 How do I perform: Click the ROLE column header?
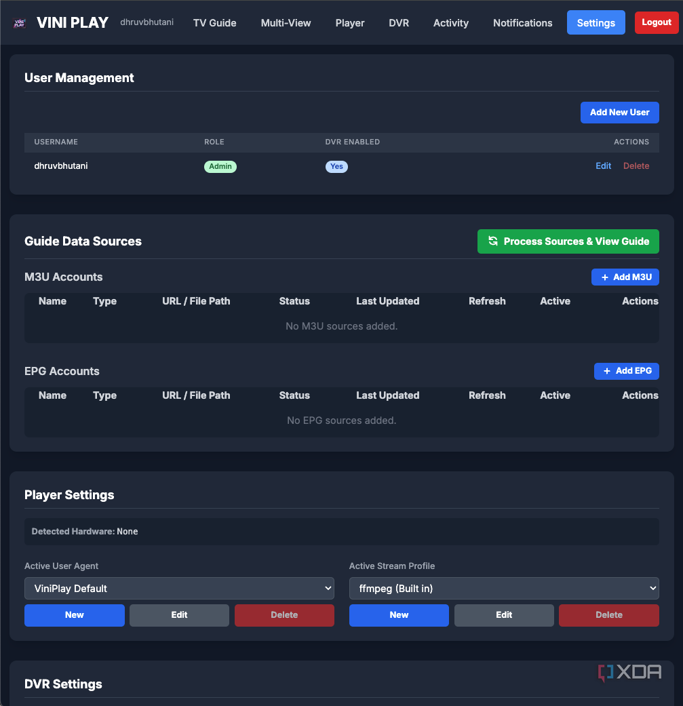click(x=214, y=142)
